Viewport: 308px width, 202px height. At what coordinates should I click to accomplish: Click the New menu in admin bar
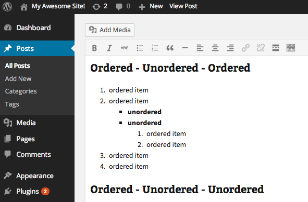(x=151, y=6)
